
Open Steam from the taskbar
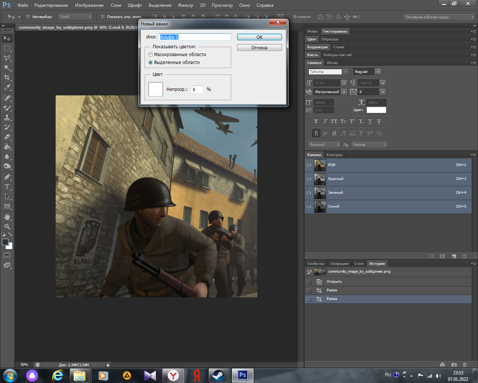point(218,375)
